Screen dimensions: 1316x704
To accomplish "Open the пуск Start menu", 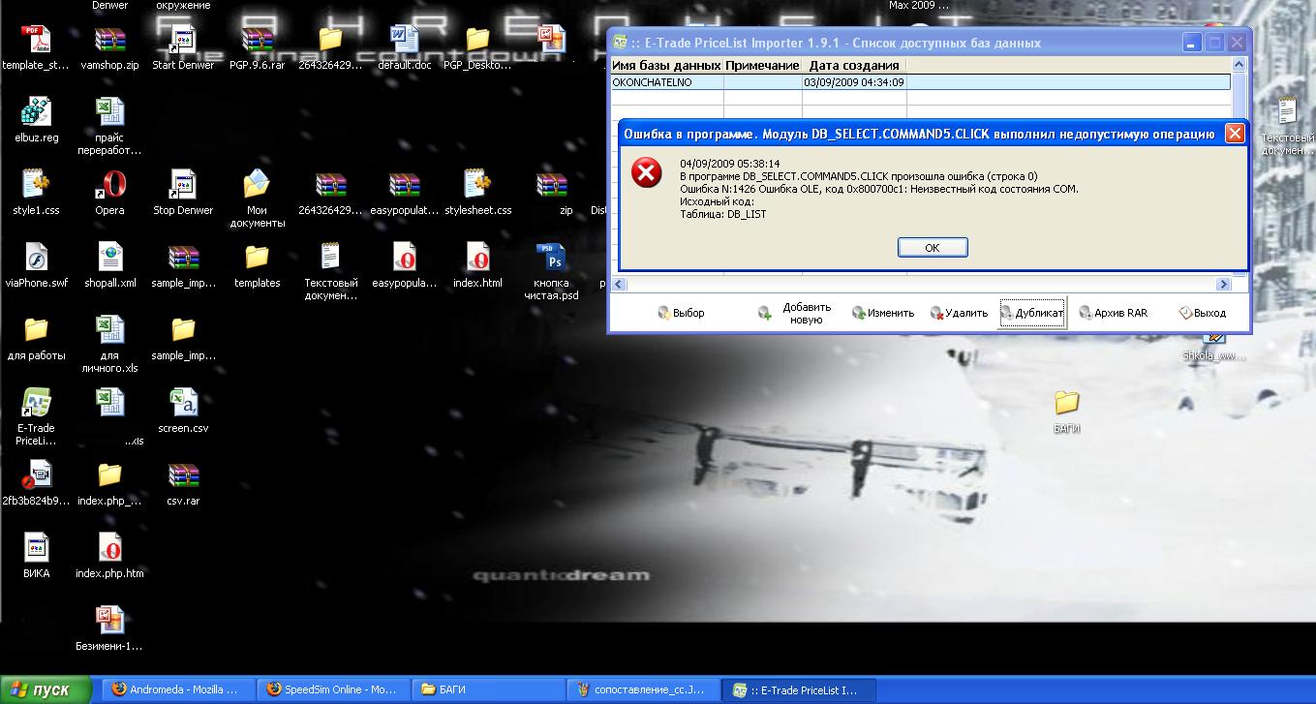I will pyautogui.click(x=46, y=689).
